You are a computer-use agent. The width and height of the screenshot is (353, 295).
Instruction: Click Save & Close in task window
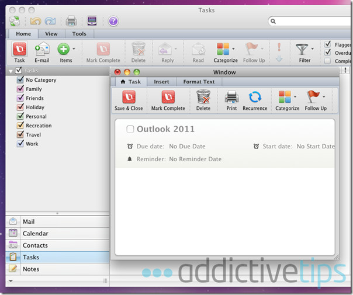(x=129, y=100)
